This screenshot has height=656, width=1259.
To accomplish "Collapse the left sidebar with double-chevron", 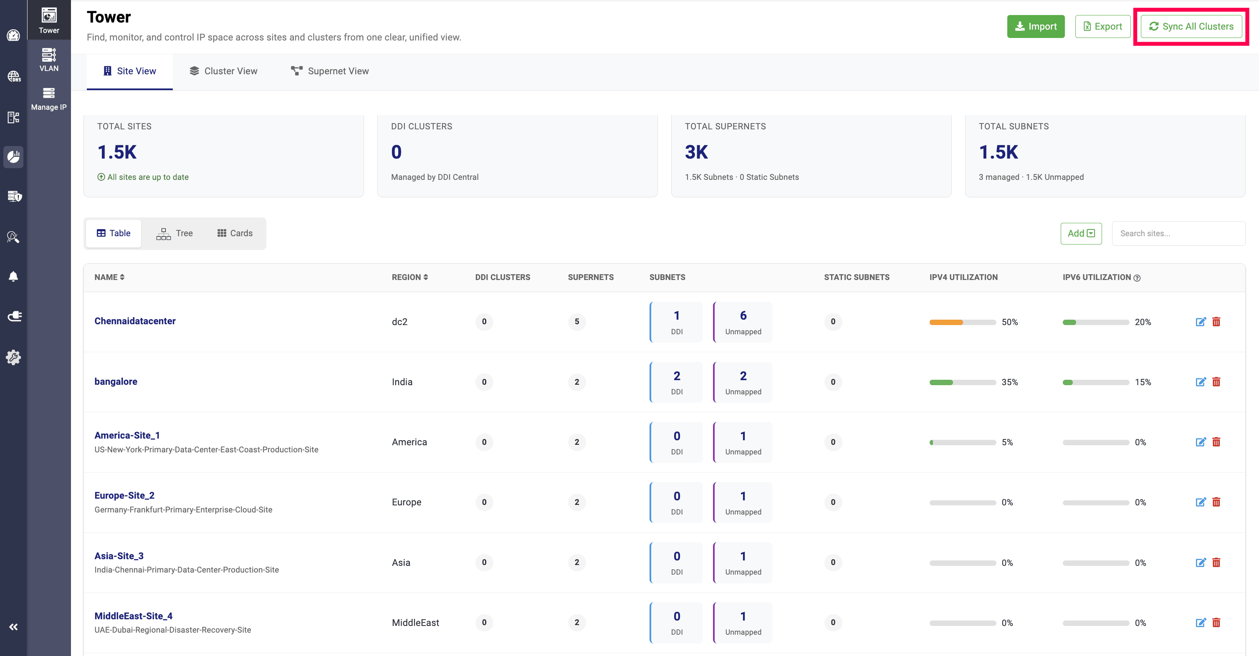I will [13, 627].
